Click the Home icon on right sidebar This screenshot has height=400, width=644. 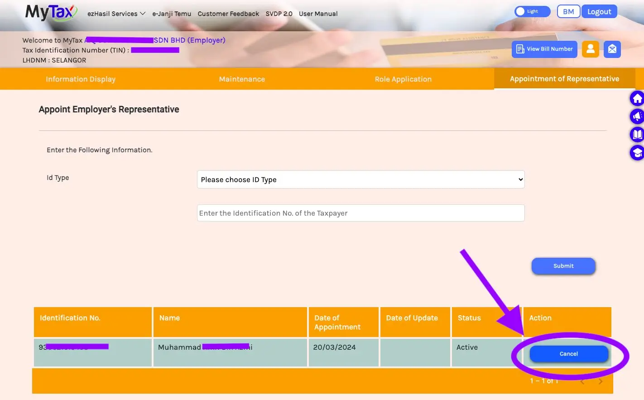coord(637,98)
